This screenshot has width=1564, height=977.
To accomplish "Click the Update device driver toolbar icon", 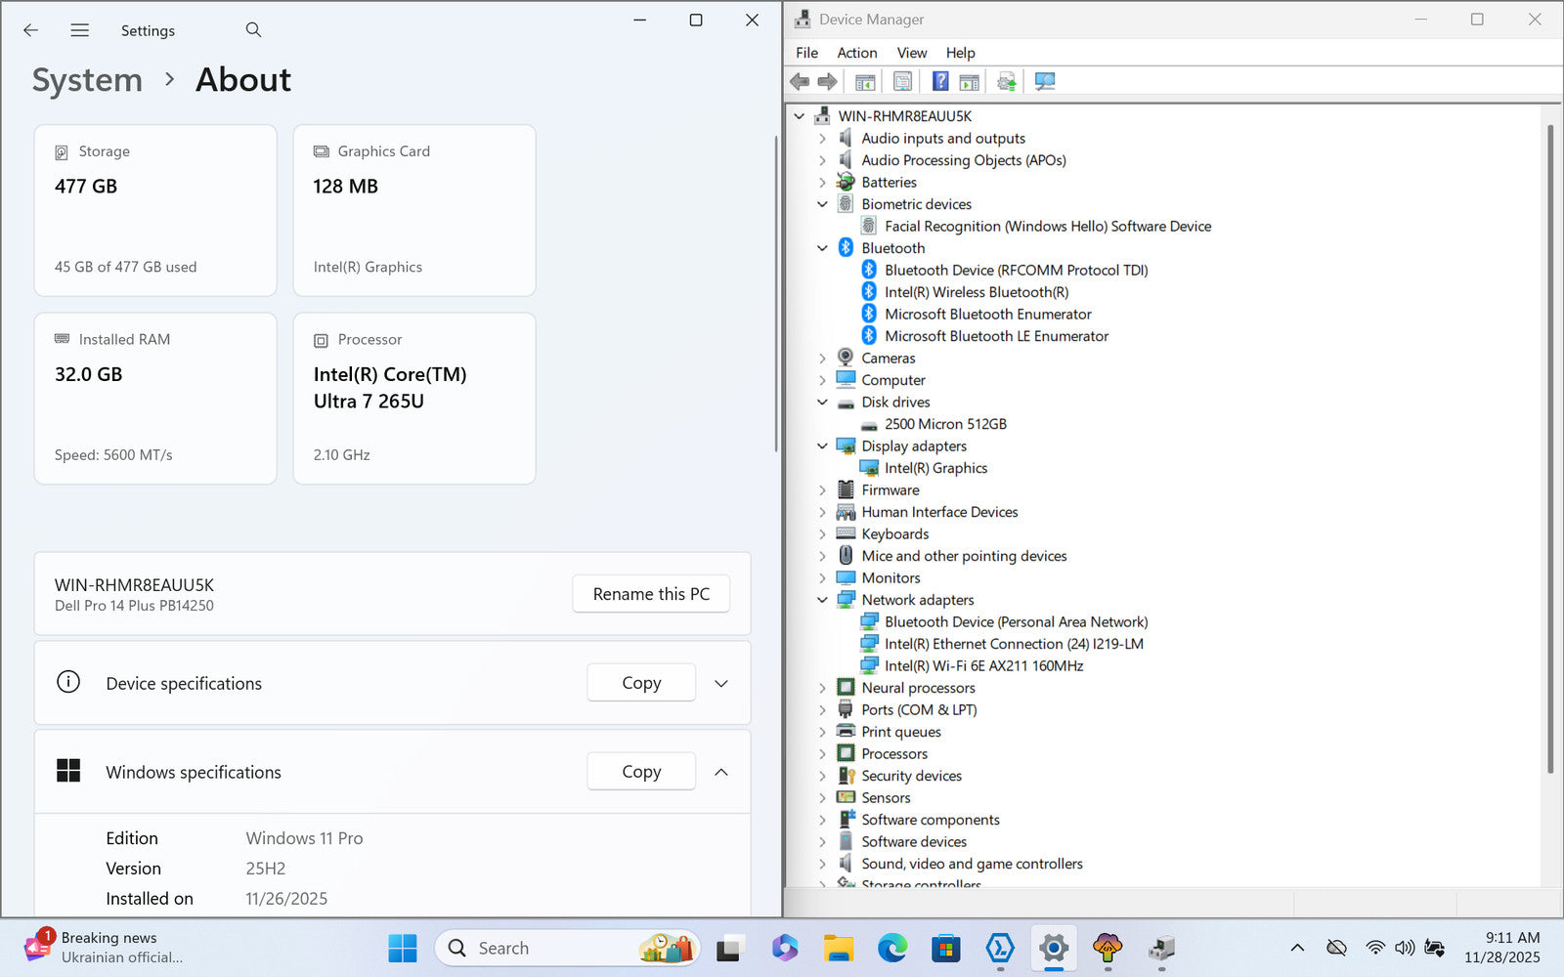I will pyautogui.click(x=1006, y=81).
